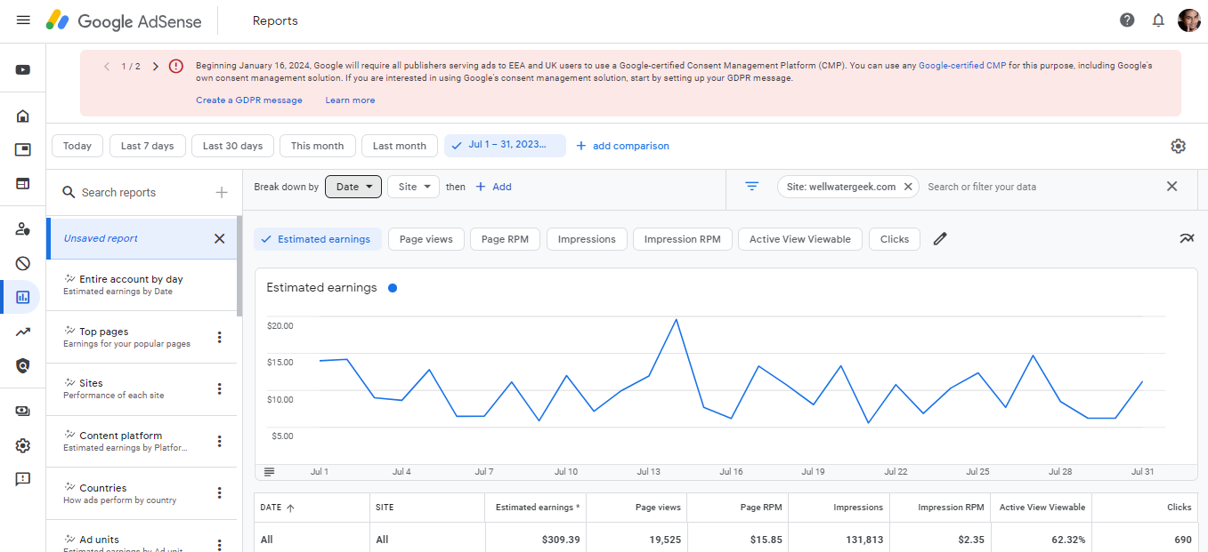The height and width of the screenshot is (552, 1208).
Task: Select the Today date range
Action: coord(77,146)
